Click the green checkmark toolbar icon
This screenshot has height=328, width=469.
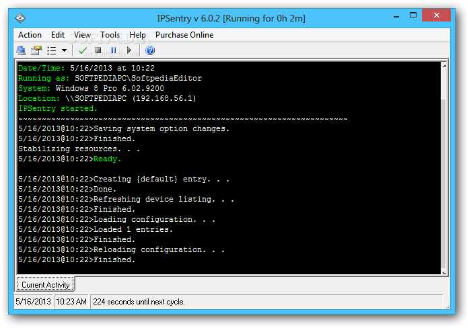click(83, 50)
